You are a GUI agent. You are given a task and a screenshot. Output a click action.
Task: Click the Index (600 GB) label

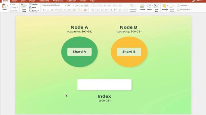pos(104,98)
